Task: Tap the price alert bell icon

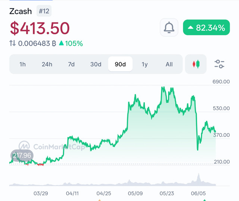Action: pyautogui.click(x=169, y=27)
